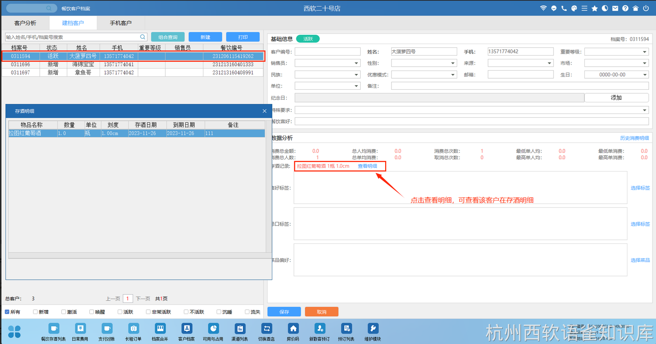
Task: Open 切换酒店 module icon
Action: pos(266,329)
